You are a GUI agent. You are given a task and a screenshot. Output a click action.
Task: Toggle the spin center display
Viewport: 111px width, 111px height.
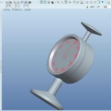[x=45, y=2]
